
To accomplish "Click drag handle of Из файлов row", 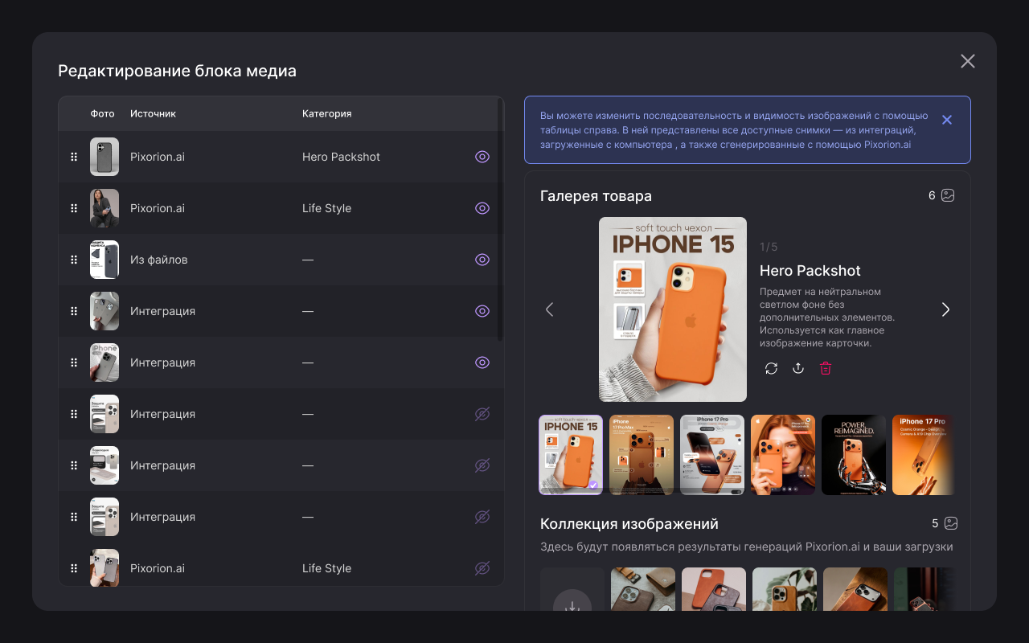I will [x=74, y=260].
